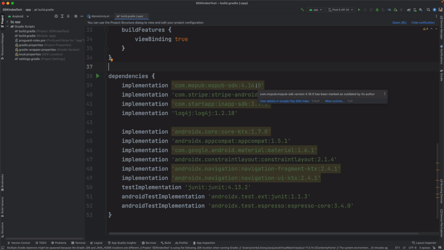444x250 pixels.
Task: Open the Pixel 6 API 33 device dropdown
Action: (x=341, y=9)
